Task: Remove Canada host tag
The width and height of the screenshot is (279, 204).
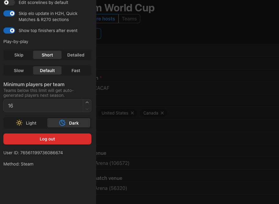Action: point(162,113)
